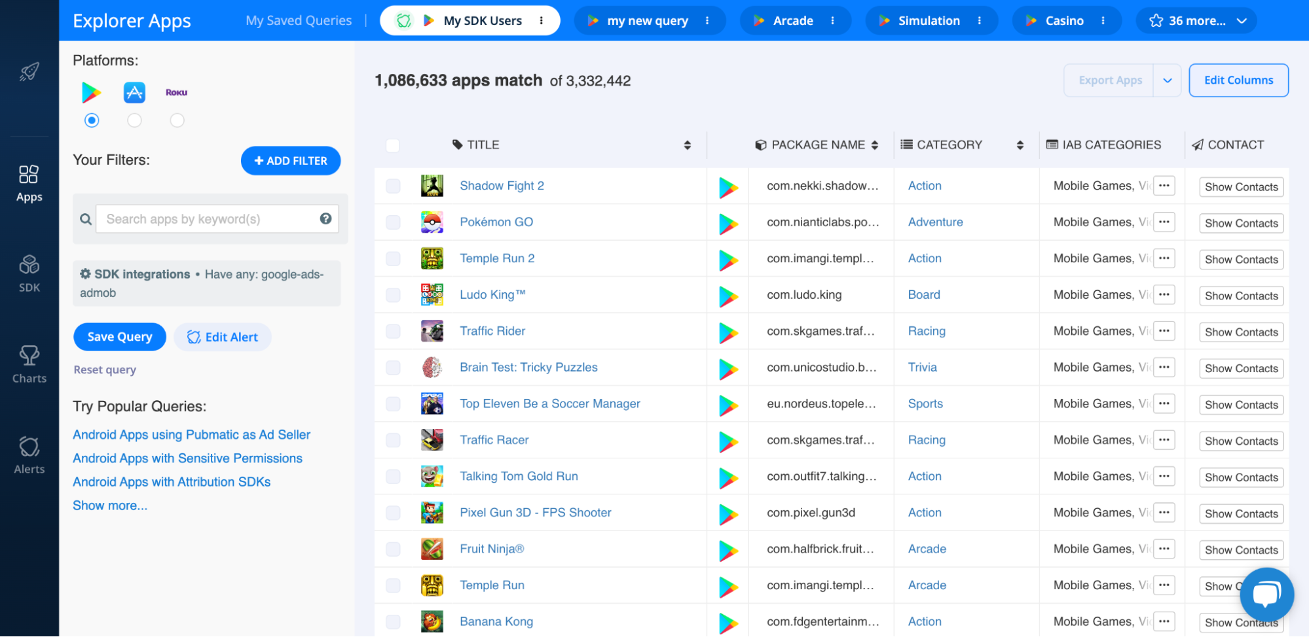Open Android Apps using Pubmatic as Ad Seller

pyautogui.click(x=192, y=435)
